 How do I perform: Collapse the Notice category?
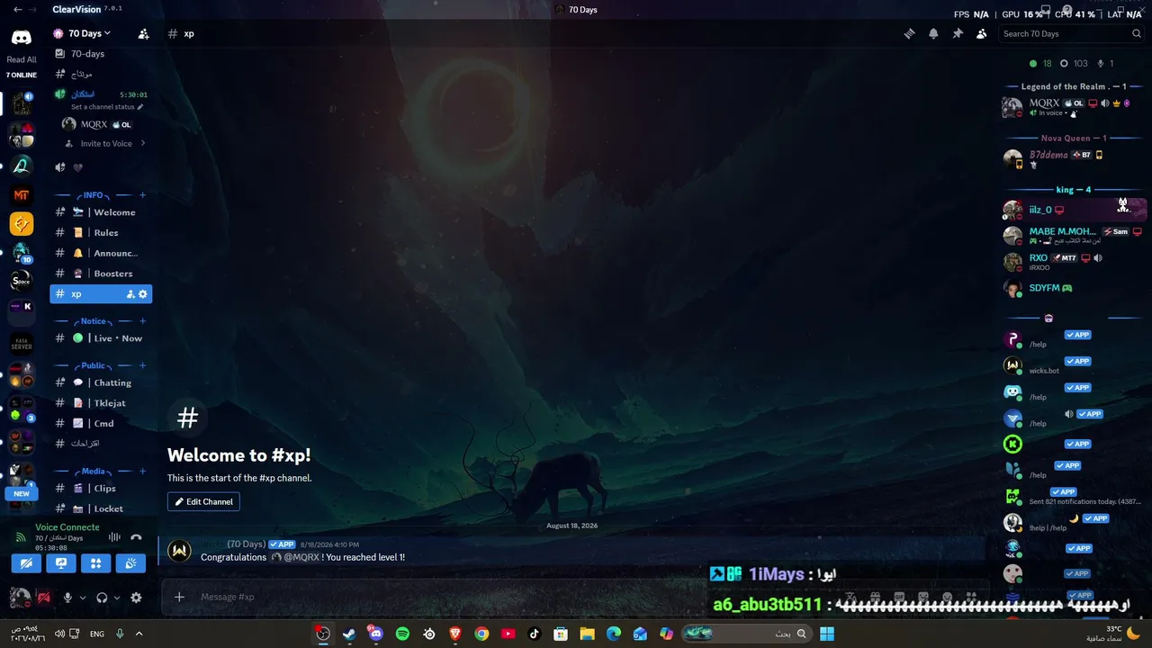tap(94, 321)
